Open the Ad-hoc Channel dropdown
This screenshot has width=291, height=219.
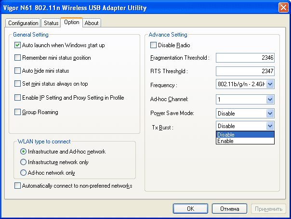[270, 100]
